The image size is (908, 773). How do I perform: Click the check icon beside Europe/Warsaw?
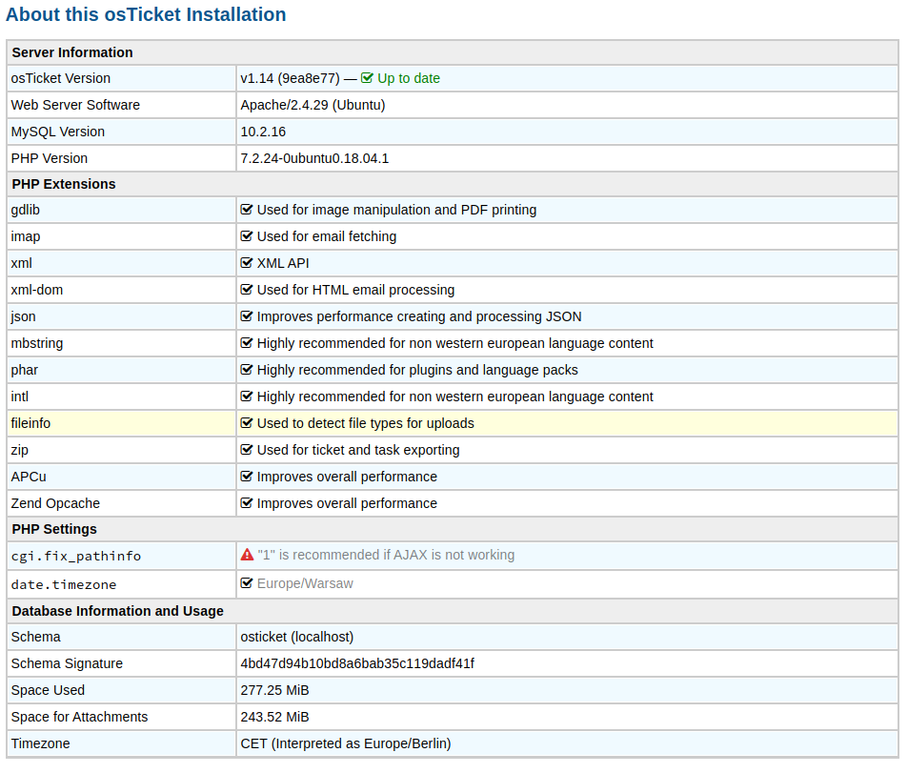(x=247, y=583)
